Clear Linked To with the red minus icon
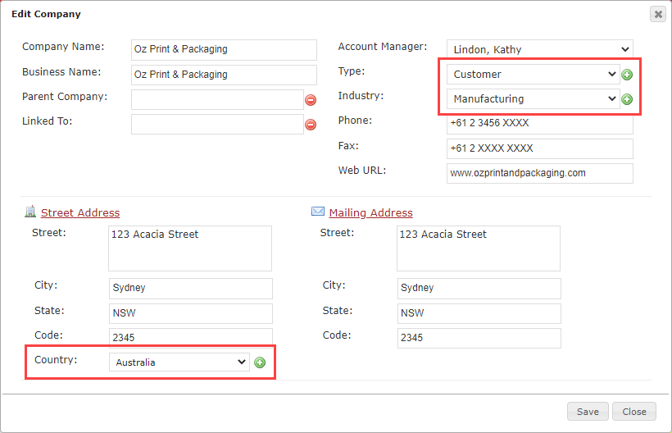The height and width of the screenshot is (433, 672). click(x=311, y=125)
